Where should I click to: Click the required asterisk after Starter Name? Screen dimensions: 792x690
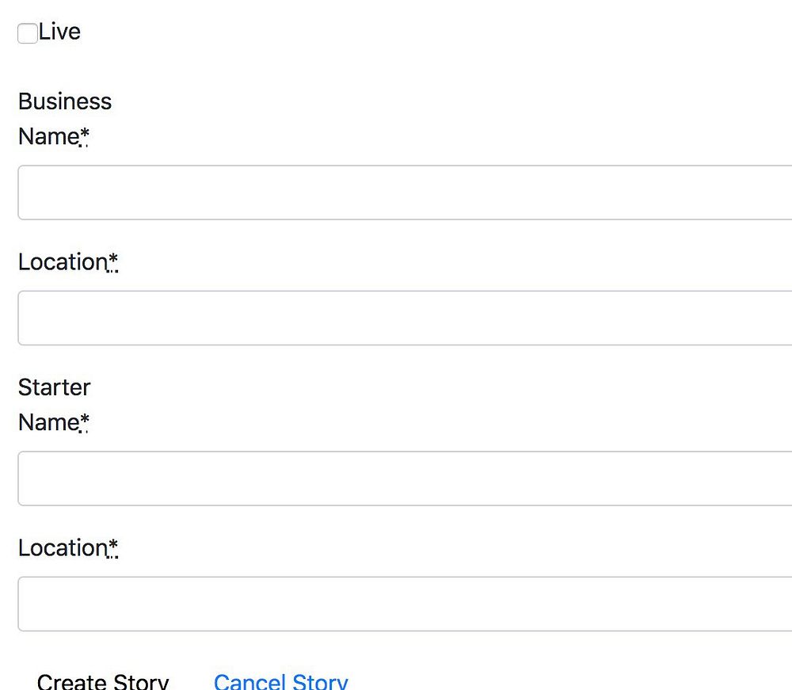85,422
